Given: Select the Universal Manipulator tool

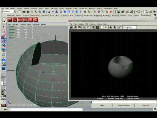Looking at the screenshot, I should coord(4,54).
